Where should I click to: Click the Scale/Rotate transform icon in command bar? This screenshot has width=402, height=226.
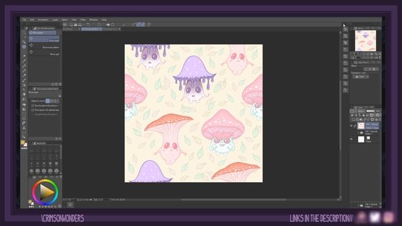[x=112, y=24]
